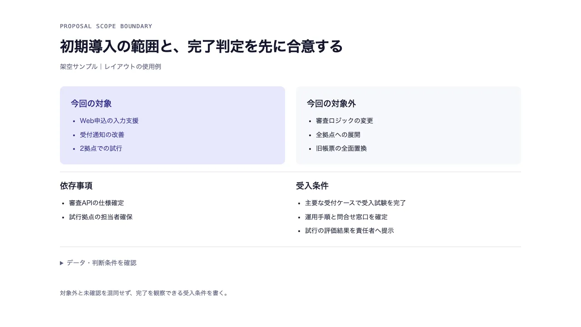Select the item 審査APIの仕様確定

coord(96,203)
